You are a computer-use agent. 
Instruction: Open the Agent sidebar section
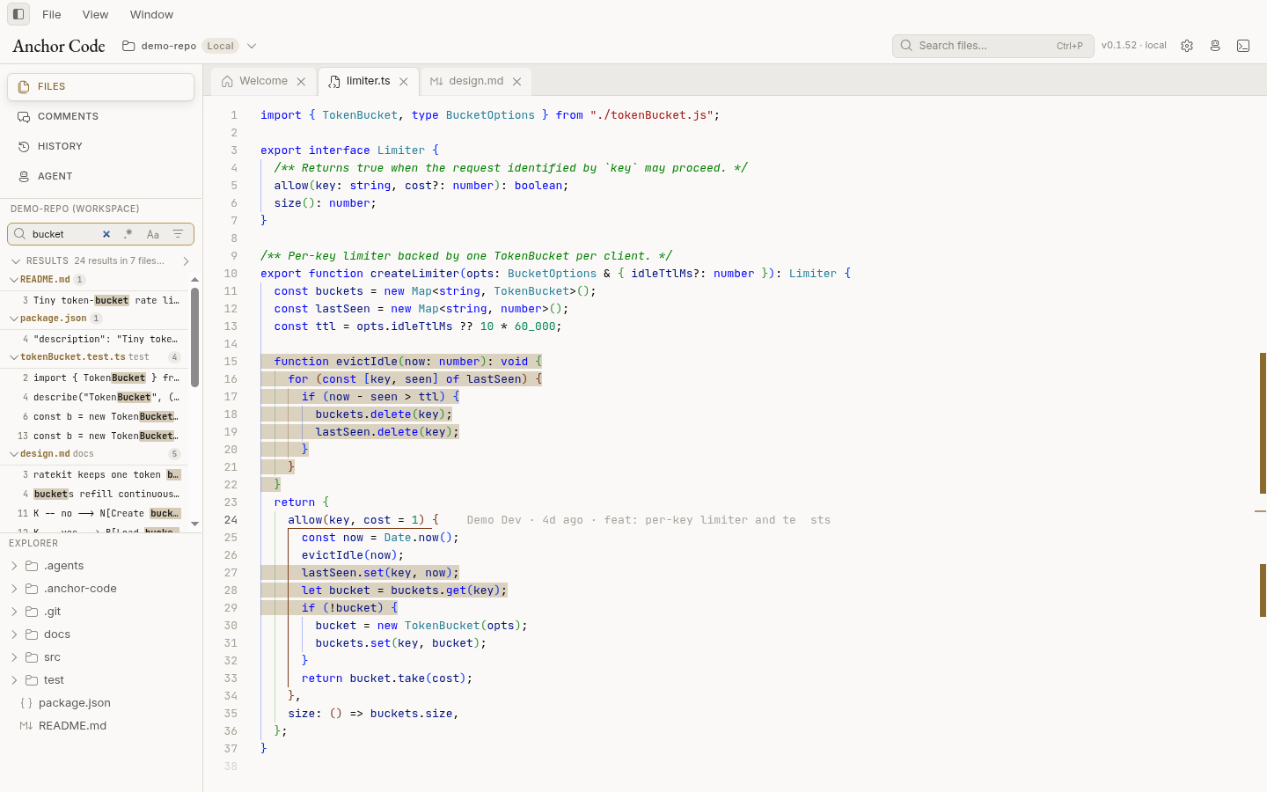click(100, 176)
